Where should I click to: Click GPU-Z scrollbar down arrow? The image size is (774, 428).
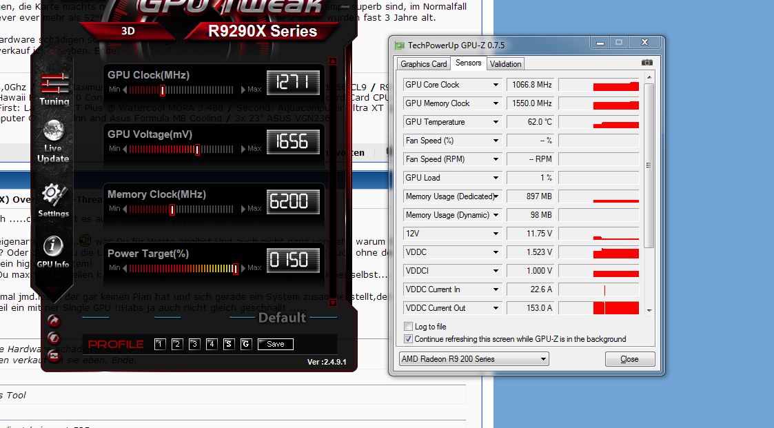(x=649, y=311)
